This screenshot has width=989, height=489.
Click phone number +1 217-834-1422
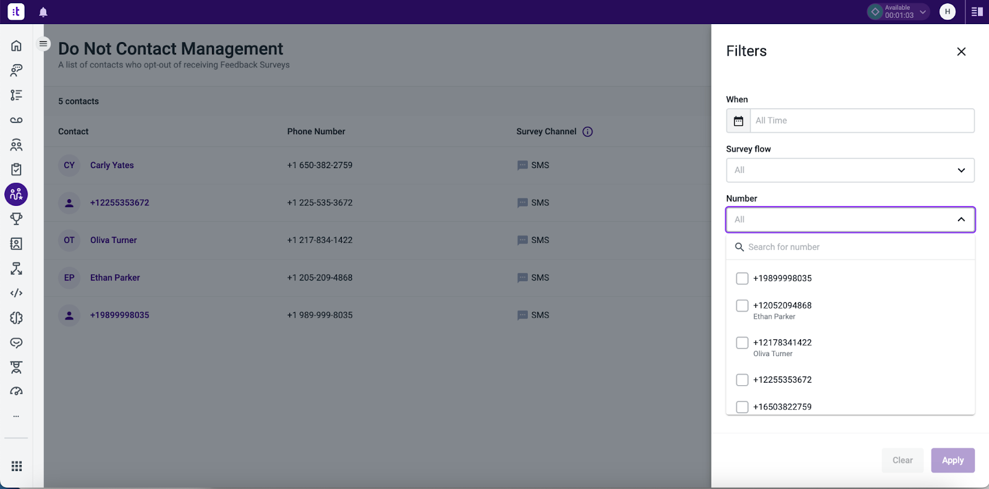(x=320, y=240)
